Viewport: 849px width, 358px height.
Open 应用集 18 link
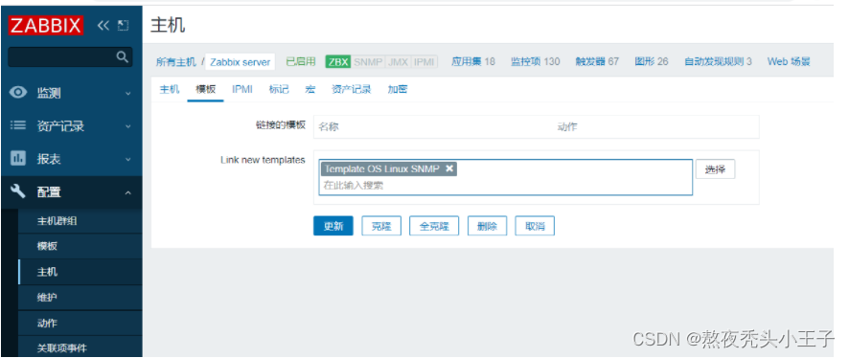tap(473, 61)
